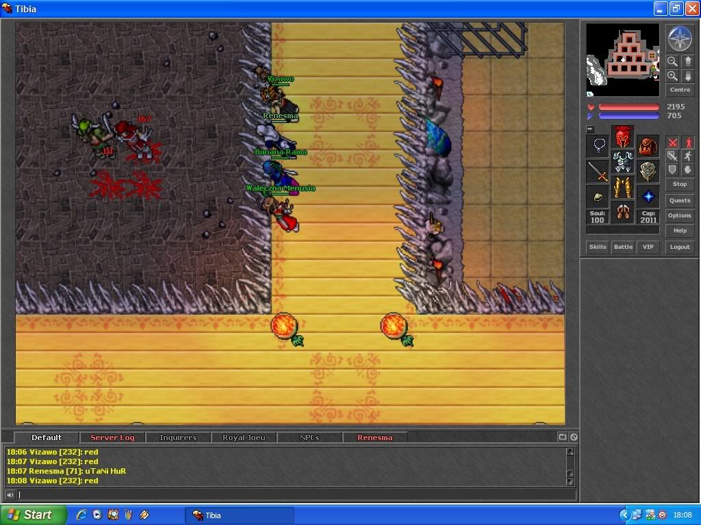Click the chat line 'uTaNi HuR' from Renesma
The image size is (701, 525).
coord(66,471)
